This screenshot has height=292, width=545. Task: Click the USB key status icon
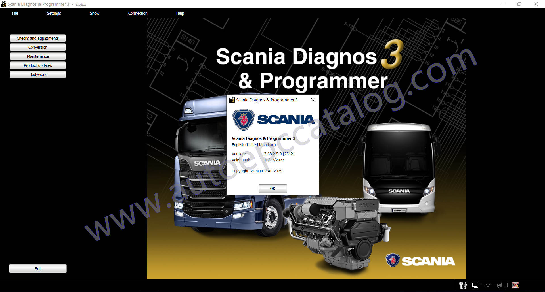pyautogui.click(x=463, y=285)
